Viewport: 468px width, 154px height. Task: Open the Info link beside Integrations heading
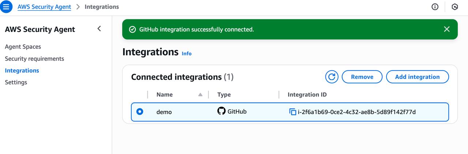(x=186, y=53)
